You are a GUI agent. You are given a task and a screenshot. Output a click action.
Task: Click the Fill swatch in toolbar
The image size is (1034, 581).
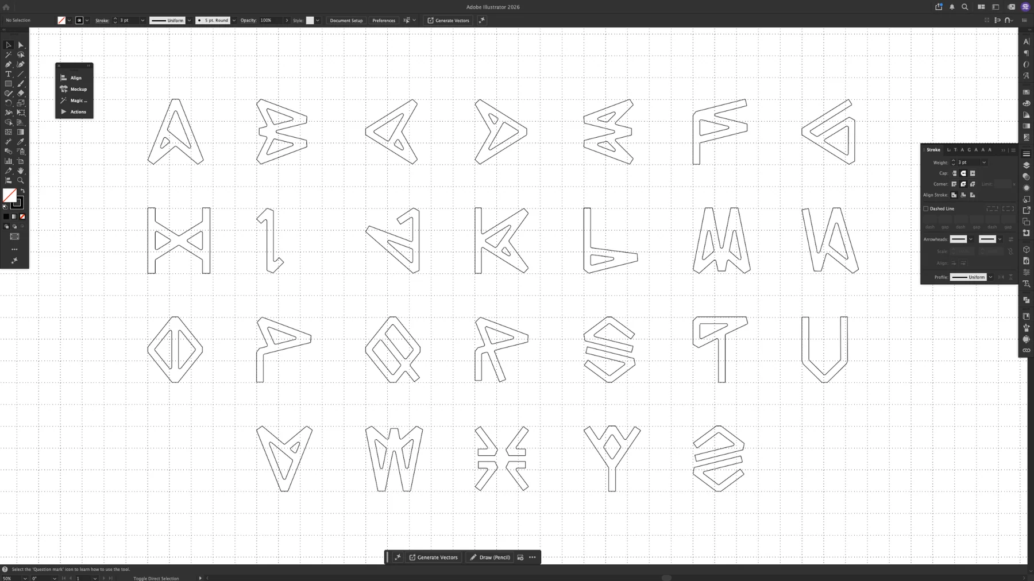10,195
